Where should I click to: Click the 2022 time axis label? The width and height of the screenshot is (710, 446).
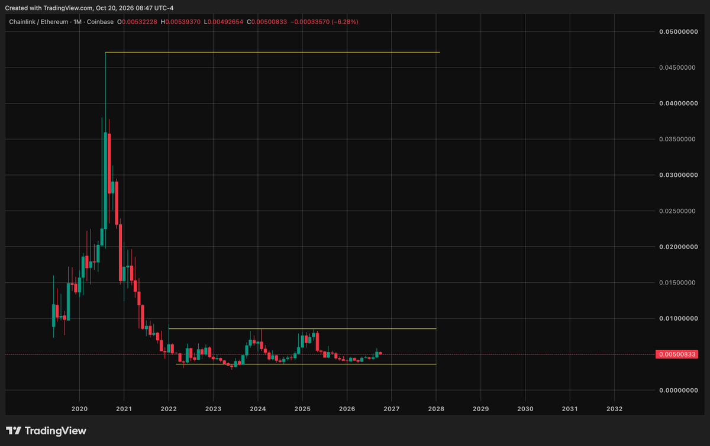pyautogui.click(x=169, y=409)
